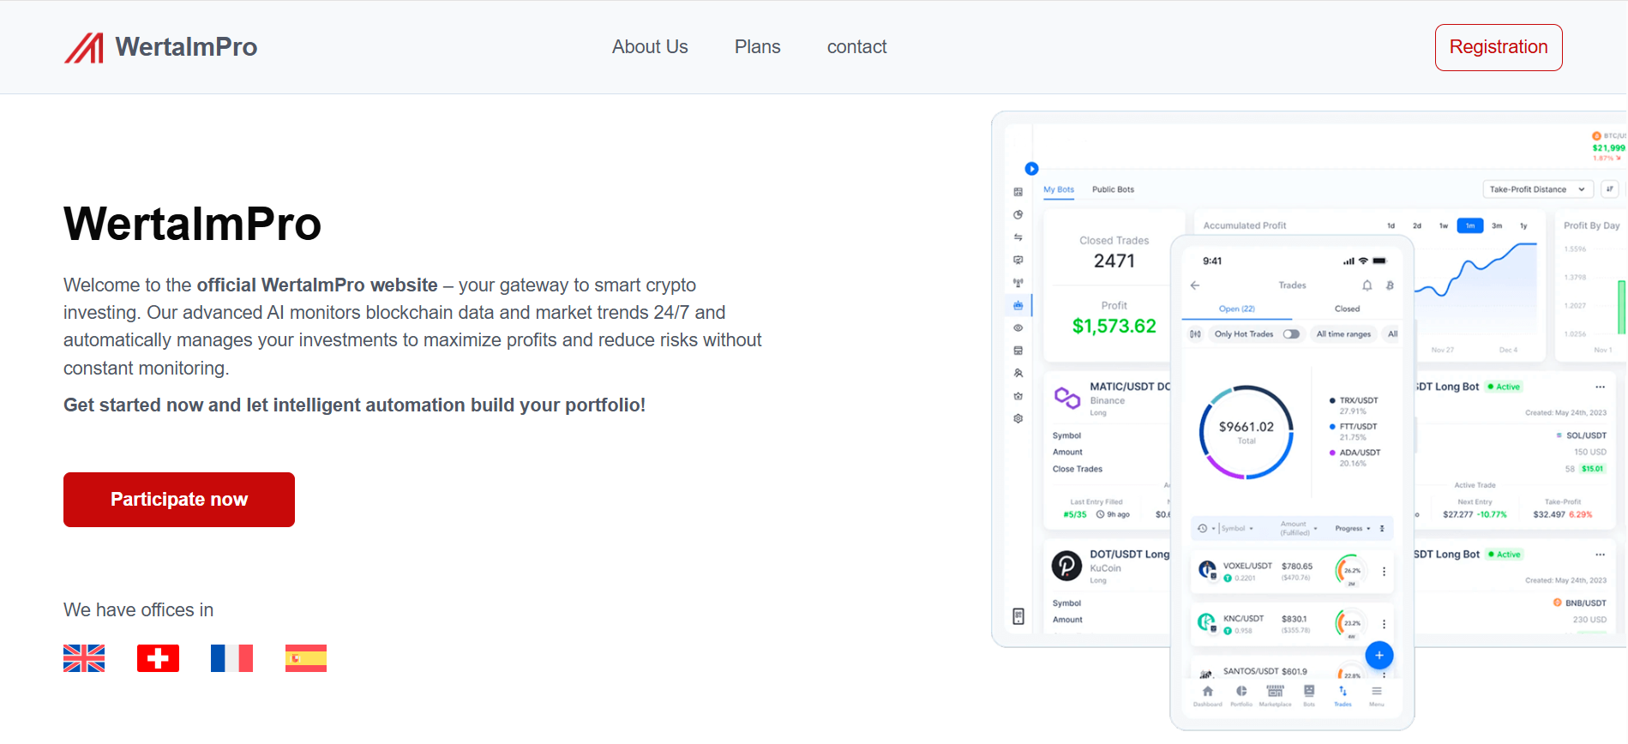Click the back arrow in Trades screen
Image resolution: width=1628 pixels, height=744 pixels.
pos(1195,285)
